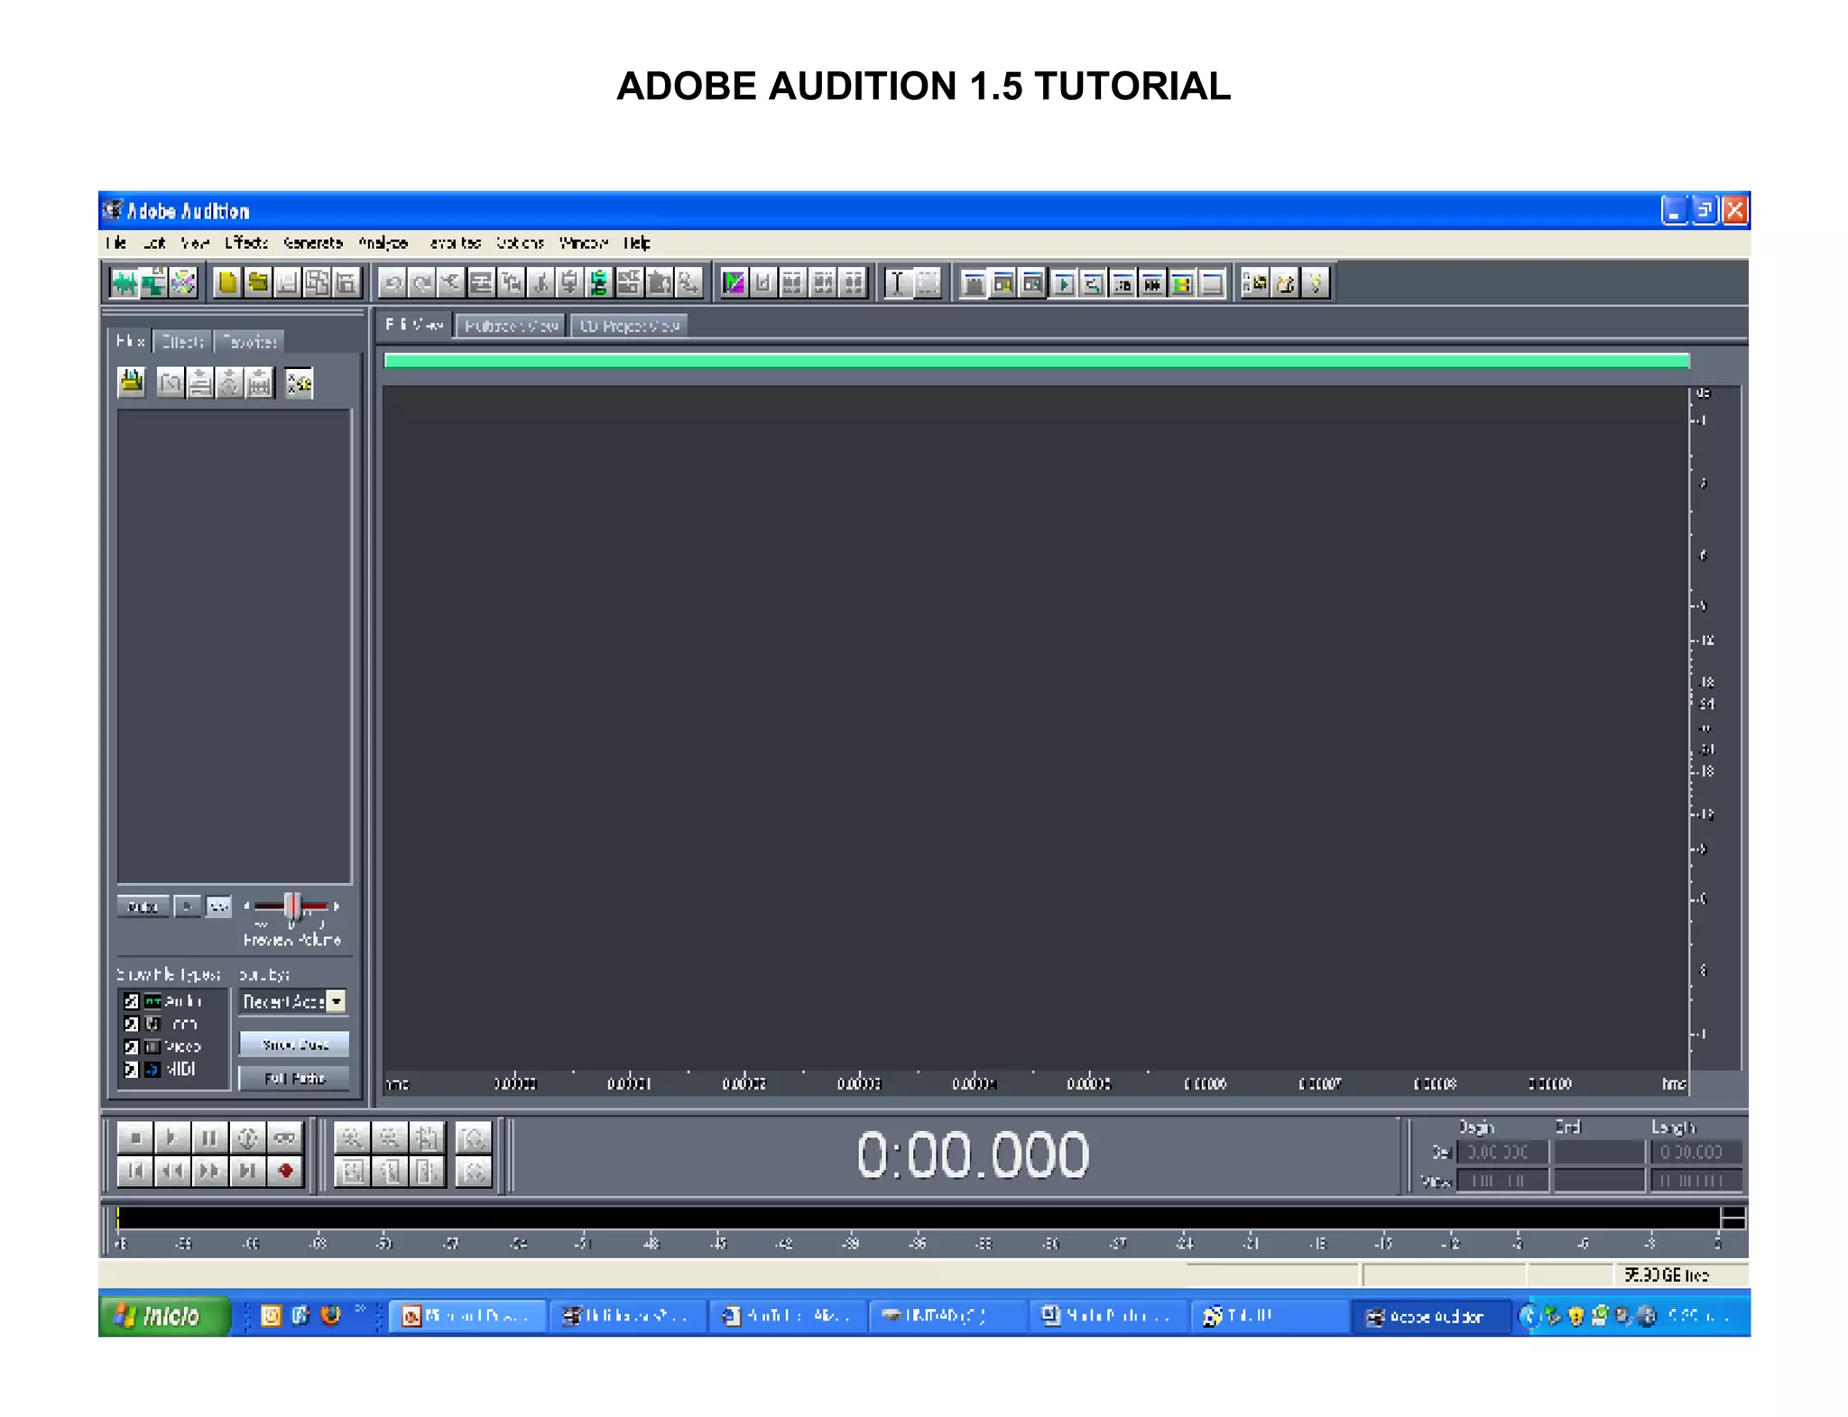Open the Generate menu

click(x=312, y=243)
